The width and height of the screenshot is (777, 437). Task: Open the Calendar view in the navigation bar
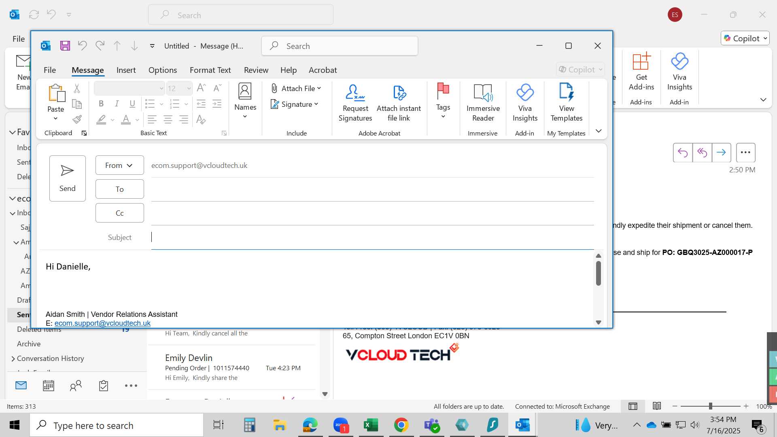click(49, 386)
